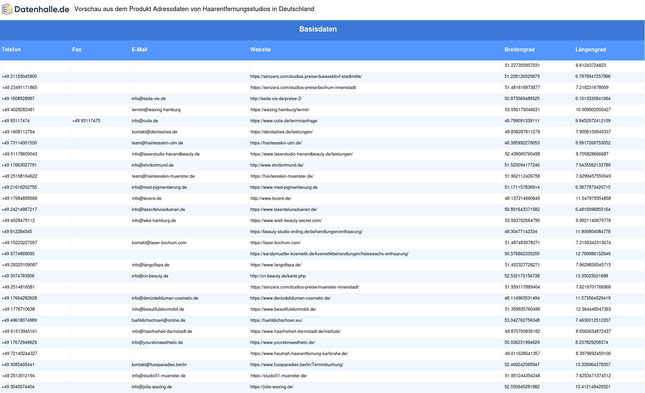Click email info@denizdeliduman-cosmetic.de
The width and height of the screenshot is (645, 393).
pyautogui.click(x=165, y=298)
